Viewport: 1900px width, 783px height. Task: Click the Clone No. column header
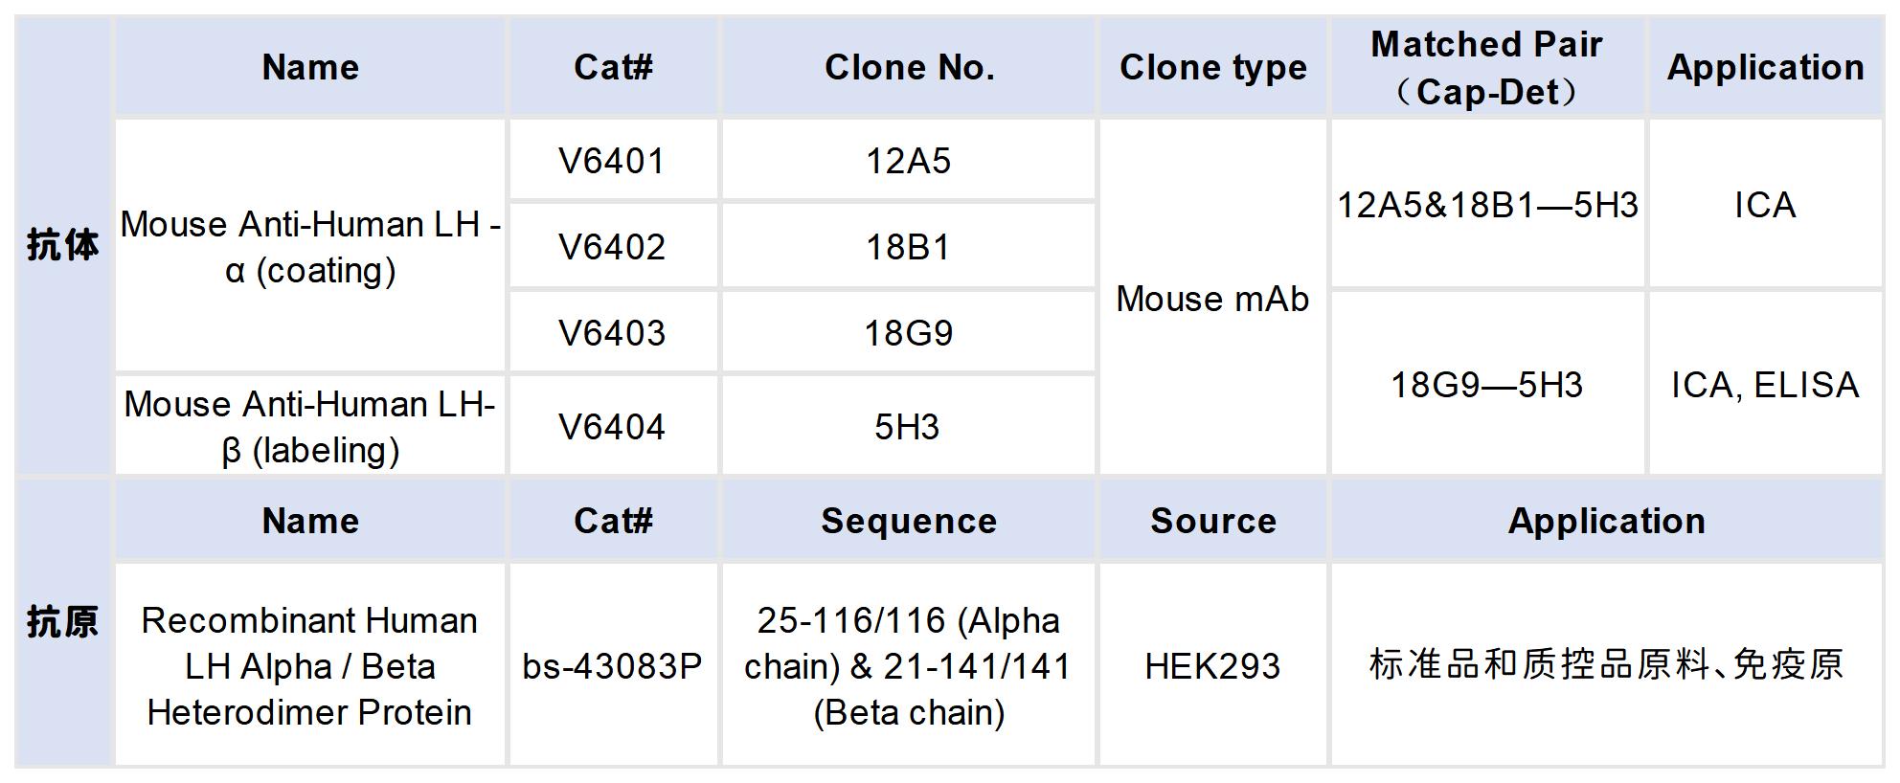click(x=908, y=67)
